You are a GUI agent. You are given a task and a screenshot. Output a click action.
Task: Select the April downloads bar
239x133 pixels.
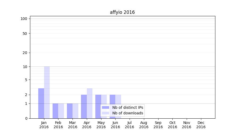89,103
